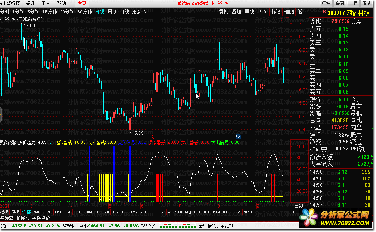Click the 叠加 overlay button
The image size is (376, 232).
coord(236,12)
